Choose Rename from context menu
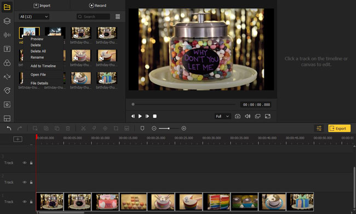The height and width of the screenshot is (214, 356). (x=37, y=57)
